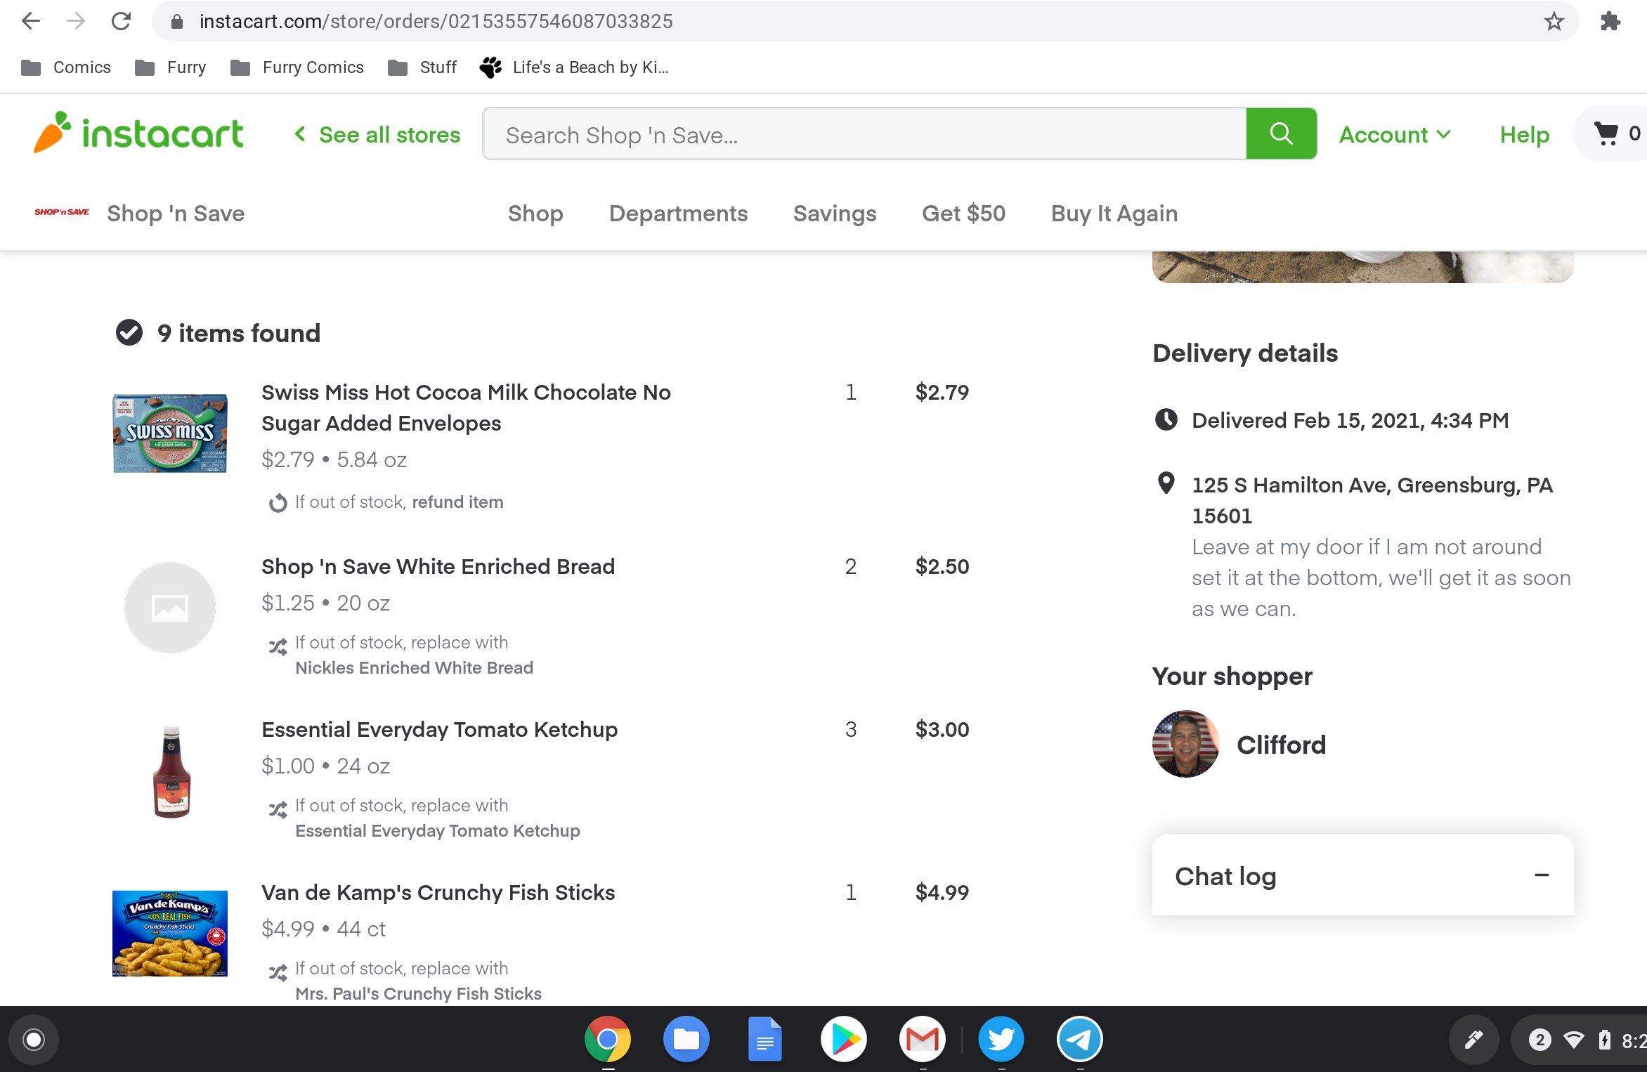Open the system status tray

click(1580, 1040)
